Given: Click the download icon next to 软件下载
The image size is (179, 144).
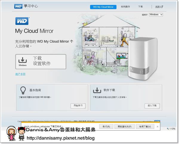Looking at the screenshot, I should point(97,90).
